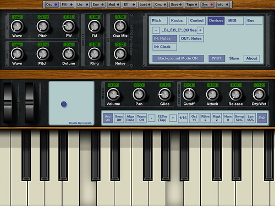Viewport: 275px width, 206px height.
Task: Click the WIST button
Action: (x=217, y=58)
